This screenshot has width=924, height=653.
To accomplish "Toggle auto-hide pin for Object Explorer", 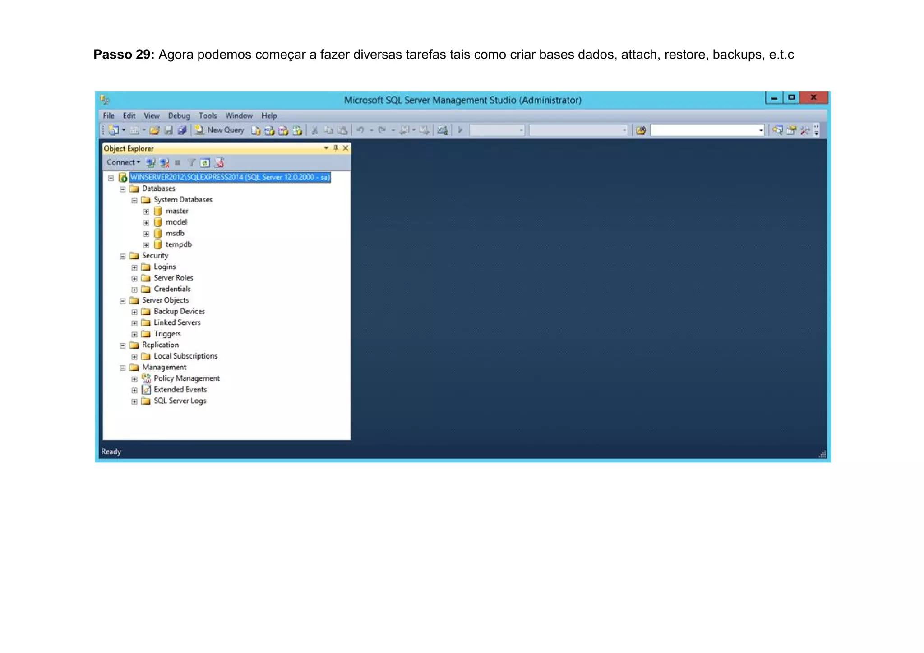I will tap(336, 148).
